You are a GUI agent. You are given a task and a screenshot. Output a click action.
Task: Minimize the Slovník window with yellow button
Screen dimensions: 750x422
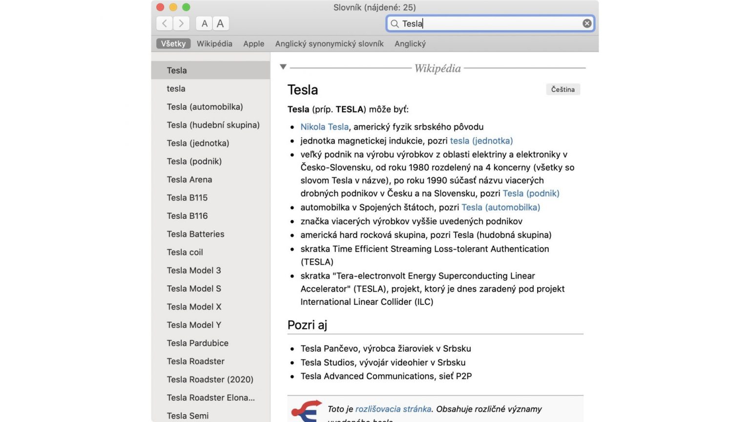coord(173,7)
